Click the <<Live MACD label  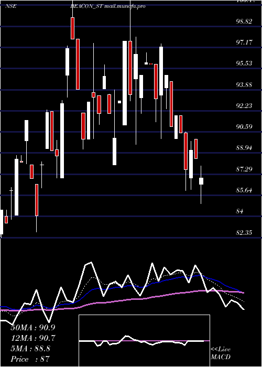[221, 353]
